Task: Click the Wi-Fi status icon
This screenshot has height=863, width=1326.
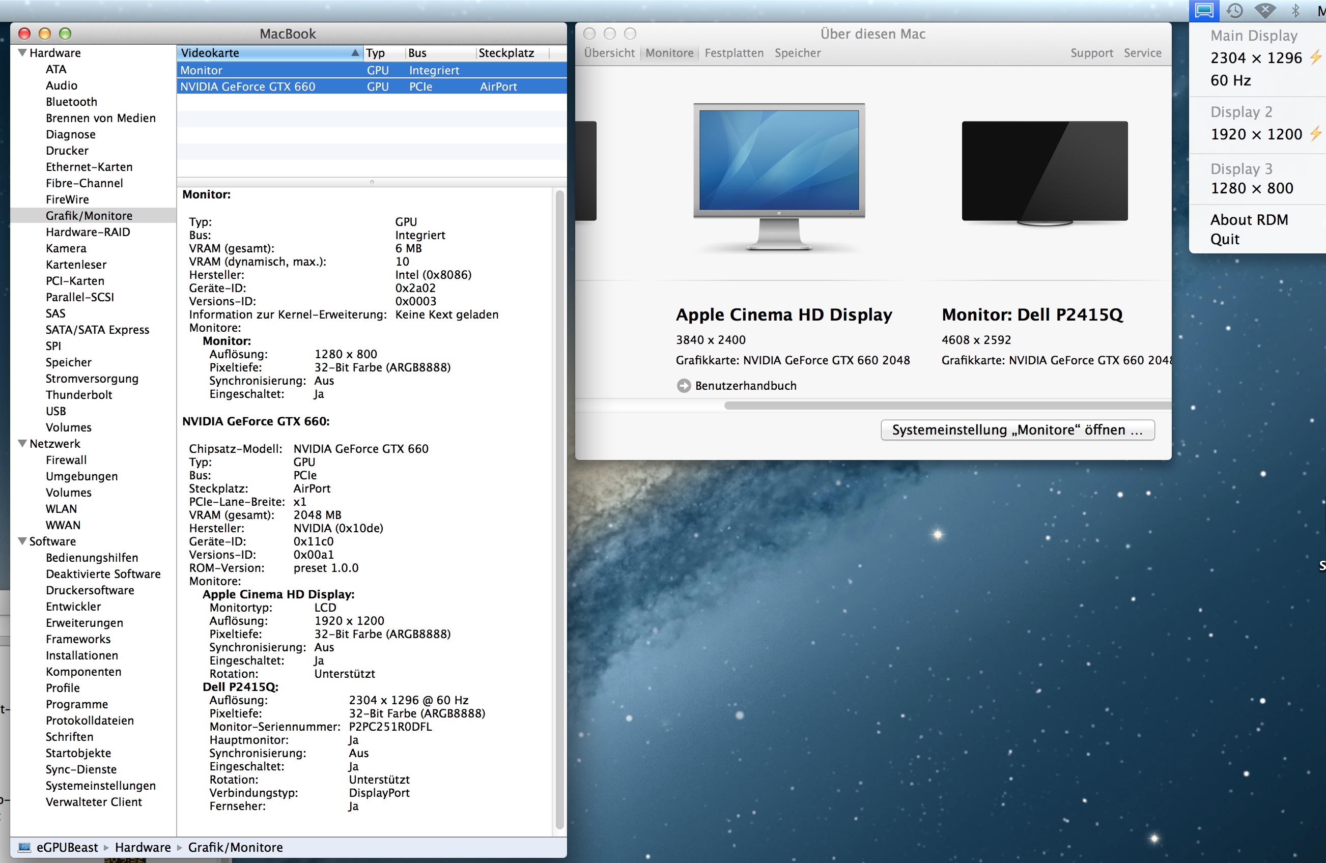Action: pos(1265,11)
